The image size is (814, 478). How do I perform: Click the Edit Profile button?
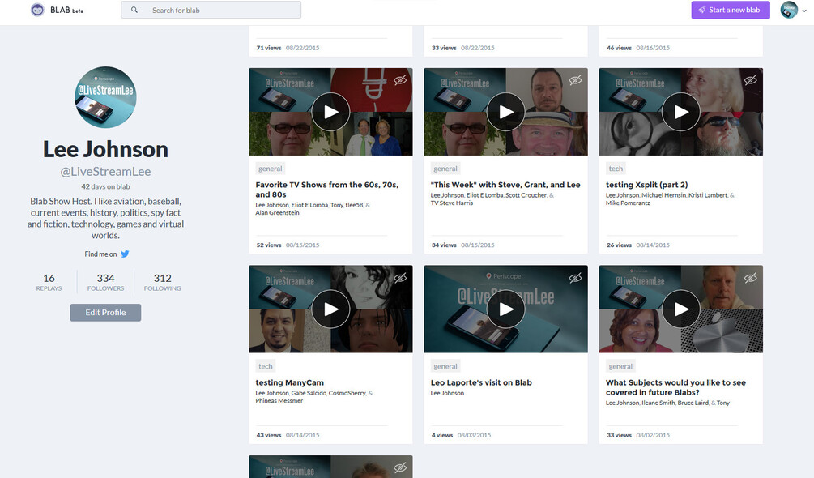[104, 311]
